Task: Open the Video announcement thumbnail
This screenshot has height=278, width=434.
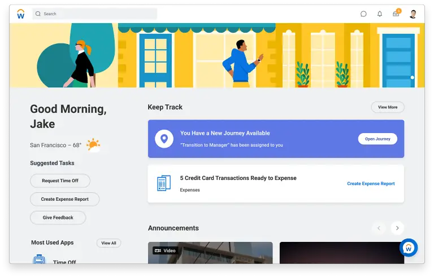Action: [210, 253]
